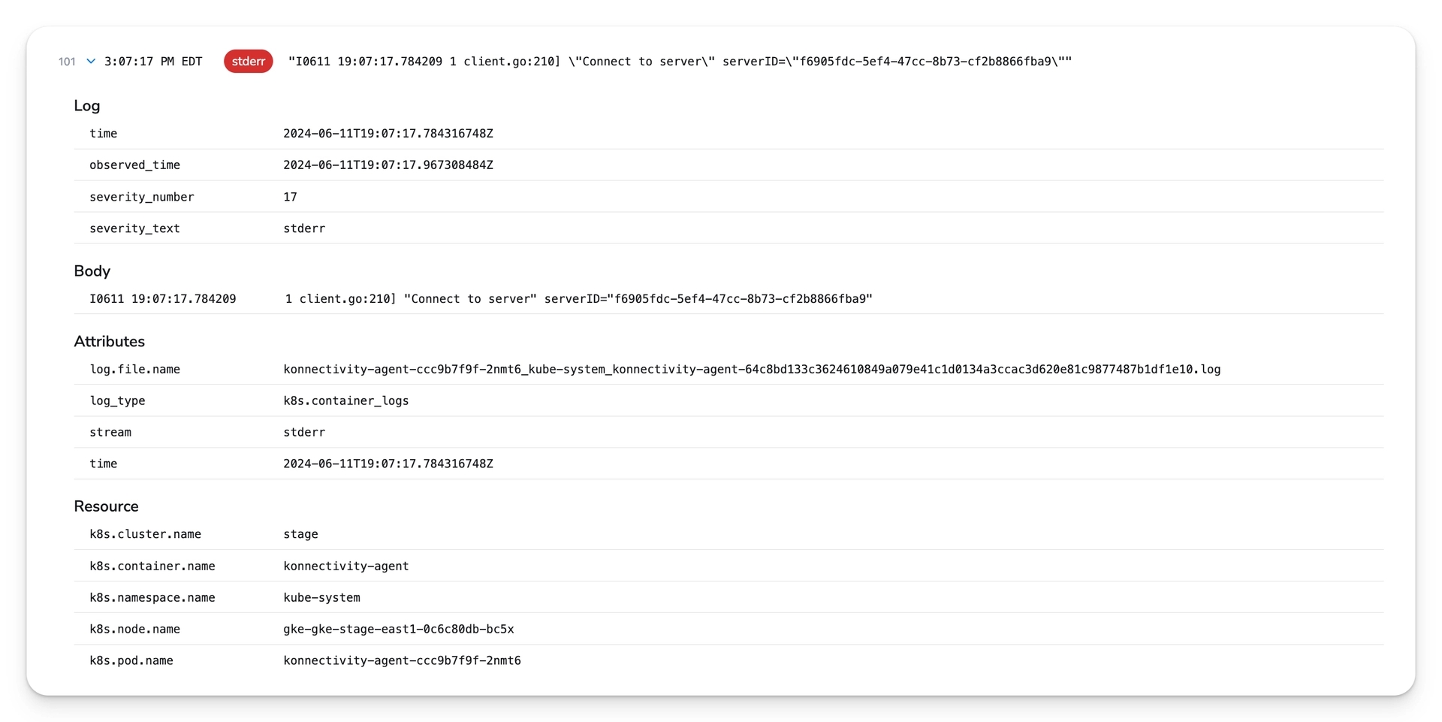Screen dimensions: 1442x722
Task: Select the k8s.pod.name konnectivity-agent-ccc9b7f9f-2nmt6 value
Action: tap(402, 660)
